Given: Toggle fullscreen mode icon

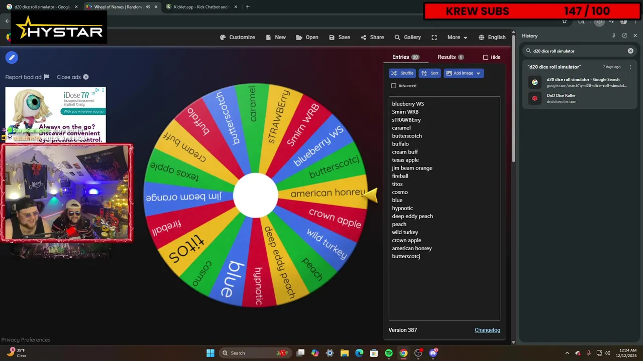Looking at the screenshot, I should pos(435,37).
